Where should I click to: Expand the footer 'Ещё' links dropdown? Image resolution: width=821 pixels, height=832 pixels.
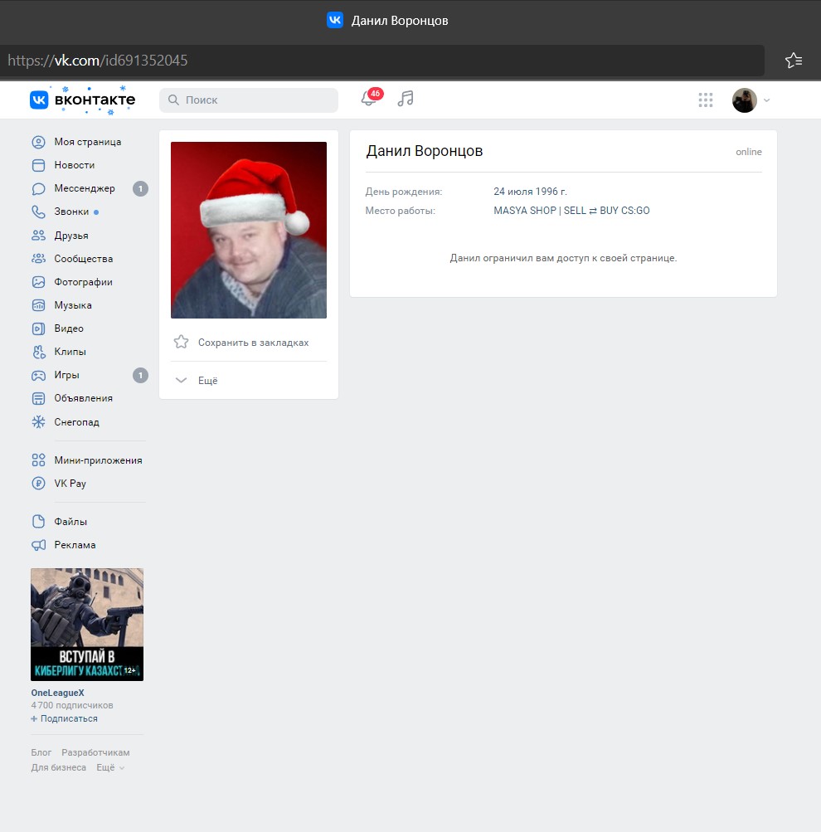point(110,768)
